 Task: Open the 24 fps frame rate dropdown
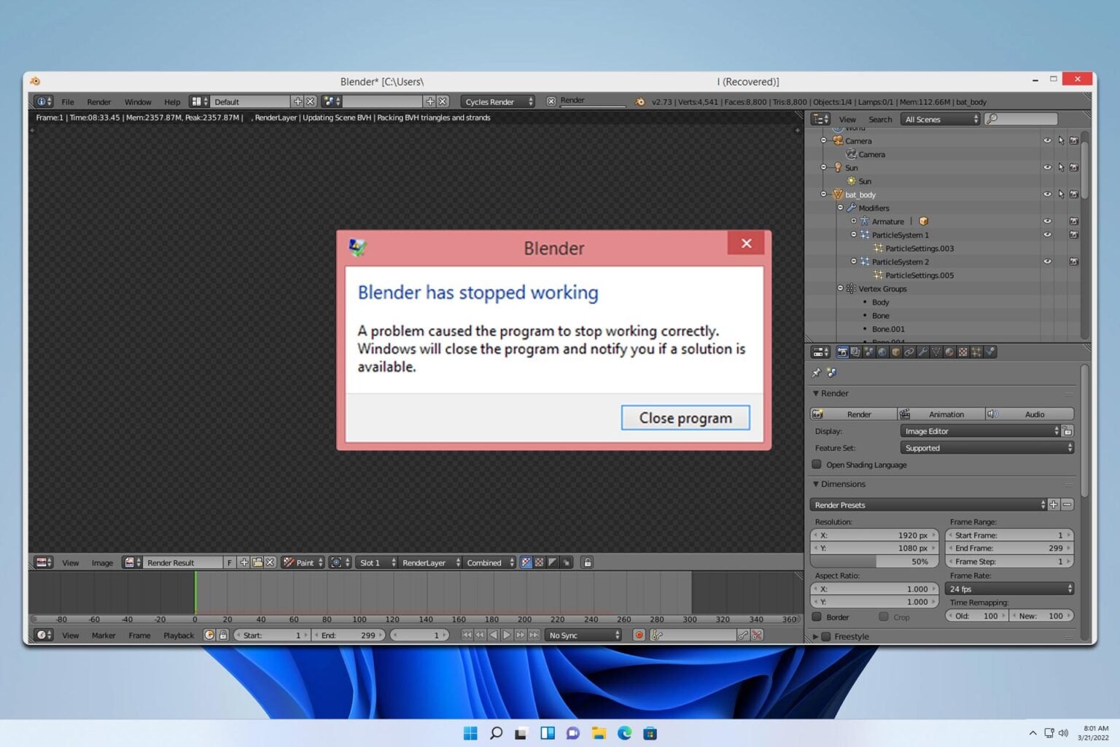pos(1009,589)
